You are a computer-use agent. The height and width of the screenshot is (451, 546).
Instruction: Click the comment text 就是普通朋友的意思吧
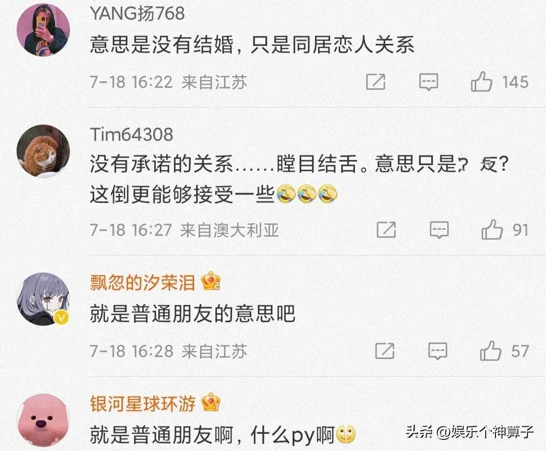coord(193,314)
